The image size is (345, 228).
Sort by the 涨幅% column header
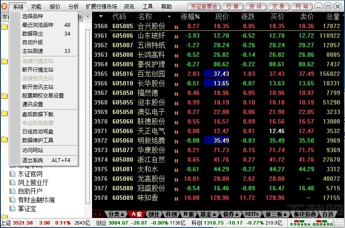coord(190,16)
